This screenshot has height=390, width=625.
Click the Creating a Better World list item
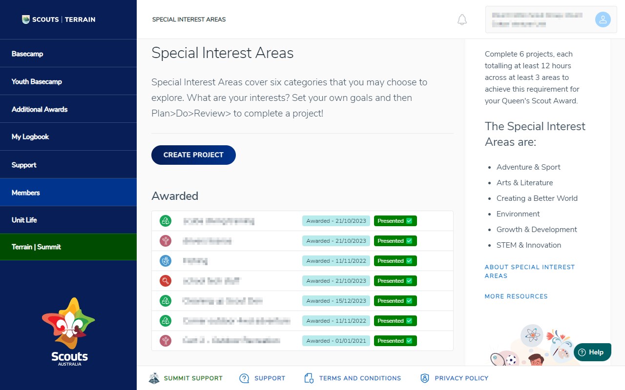[x=537, y=198]
